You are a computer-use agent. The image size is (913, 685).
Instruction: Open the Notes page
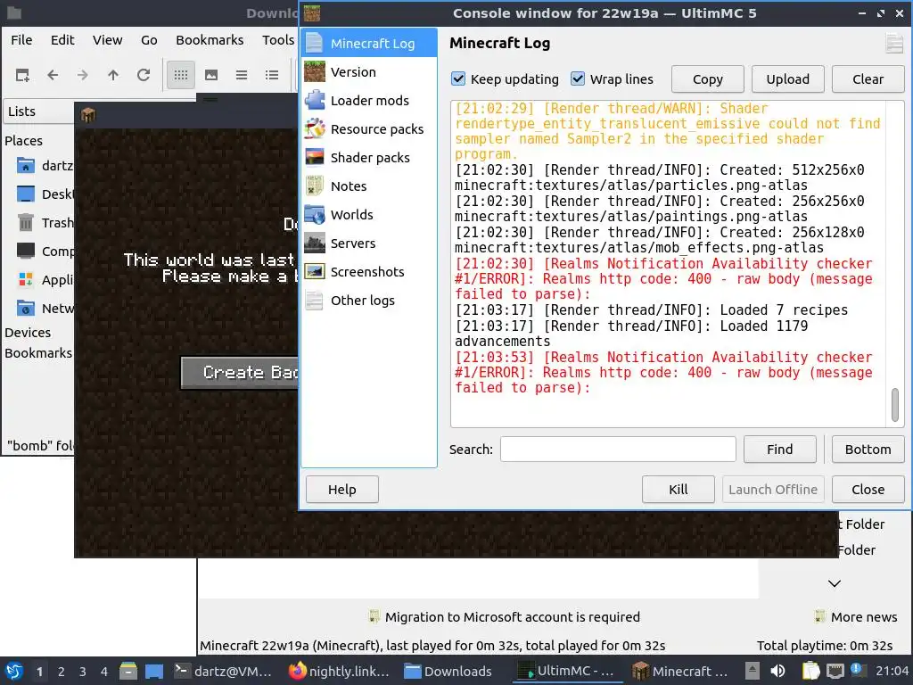368,186
